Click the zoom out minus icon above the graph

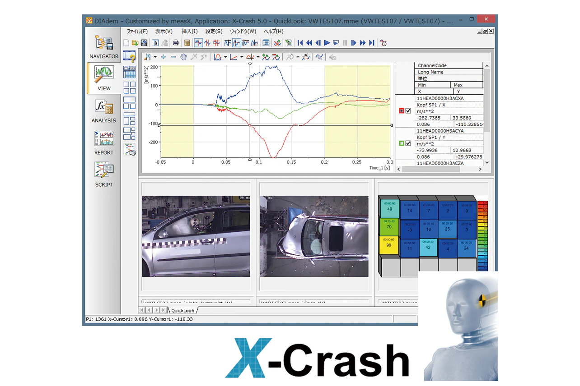(173, 57)
